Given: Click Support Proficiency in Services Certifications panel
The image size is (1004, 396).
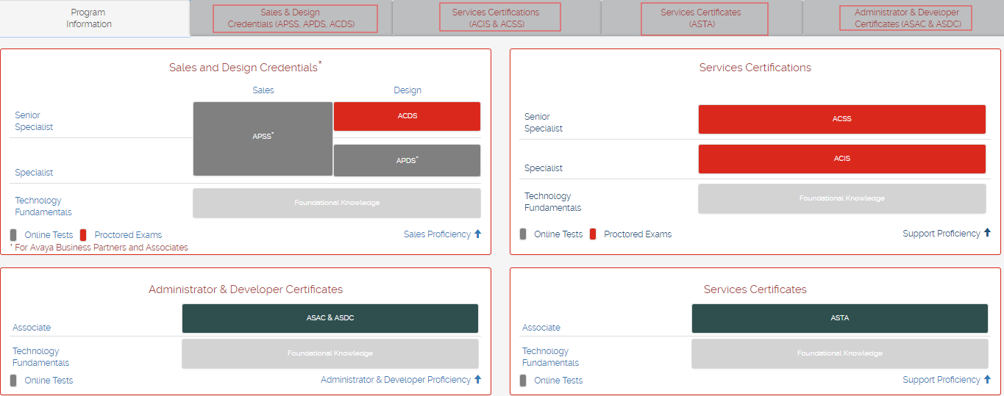Looking at the screenshot, I should tap(941, 234).
